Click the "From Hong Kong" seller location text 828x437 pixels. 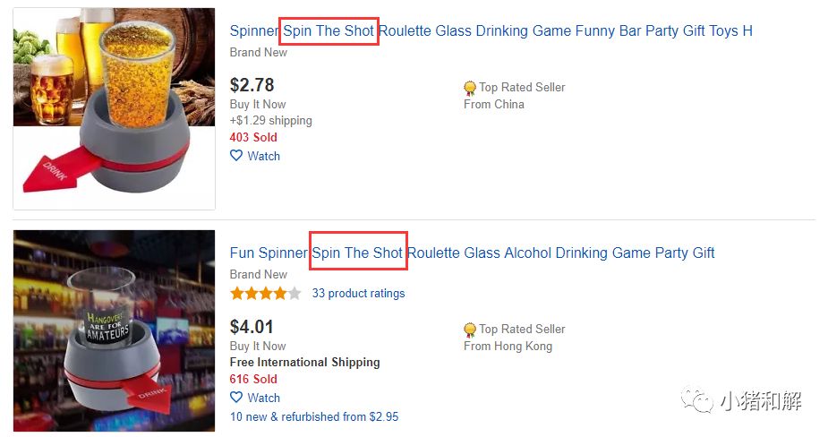508,346
